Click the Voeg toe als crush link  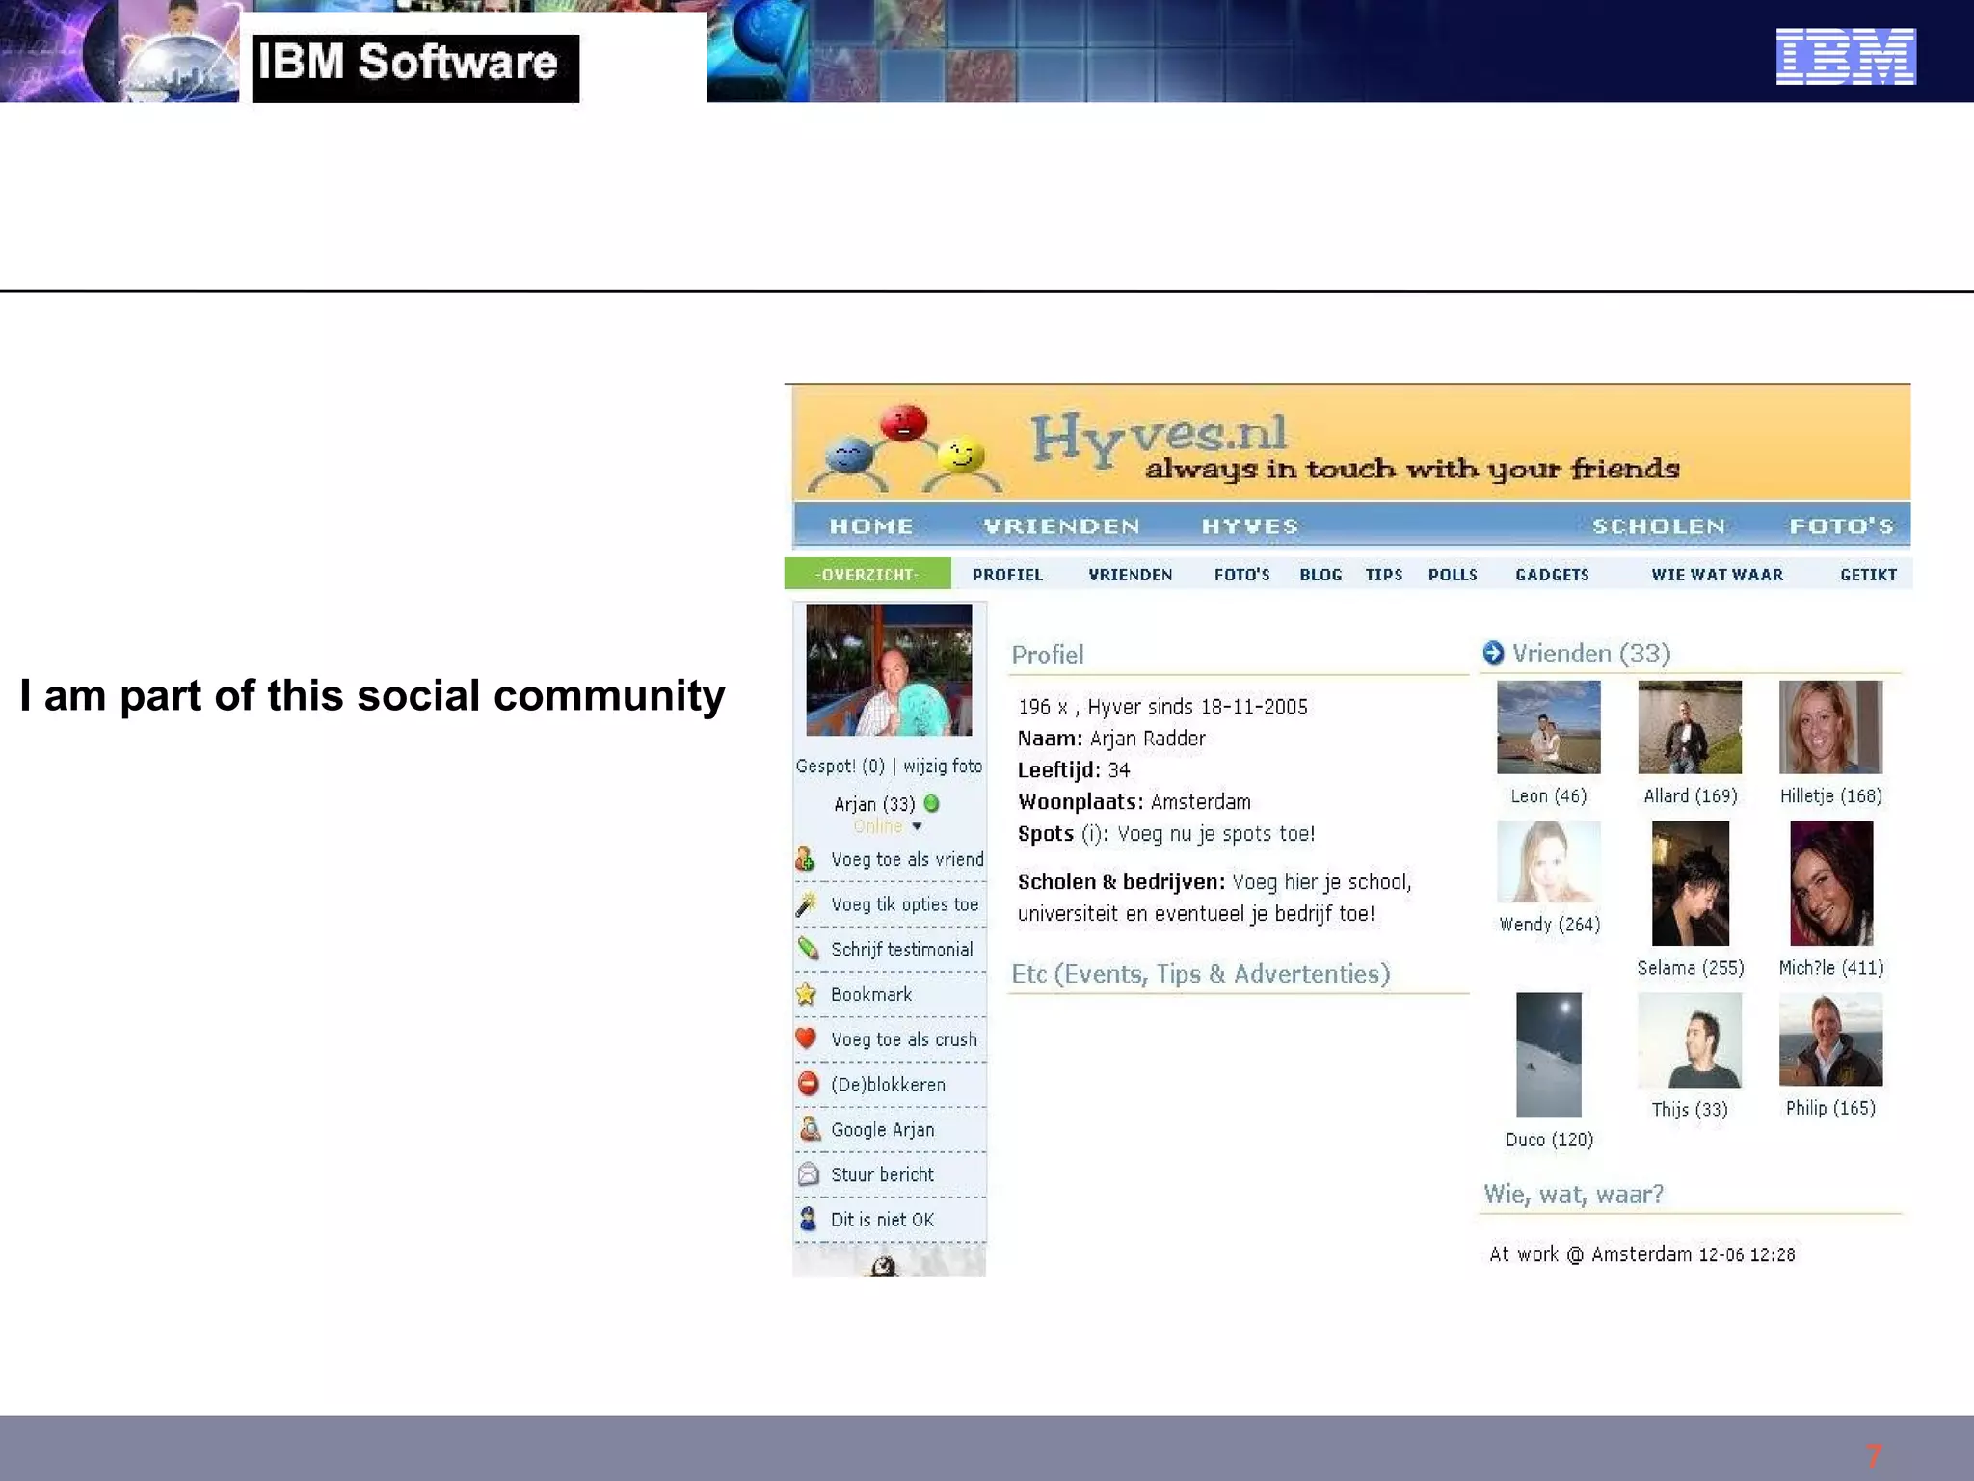904,1039
